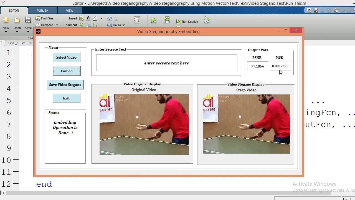The height and width of the screenshot is (200, 355).
Task: Click the MATLAB logo on the GUI window
Action: point(38,31)
